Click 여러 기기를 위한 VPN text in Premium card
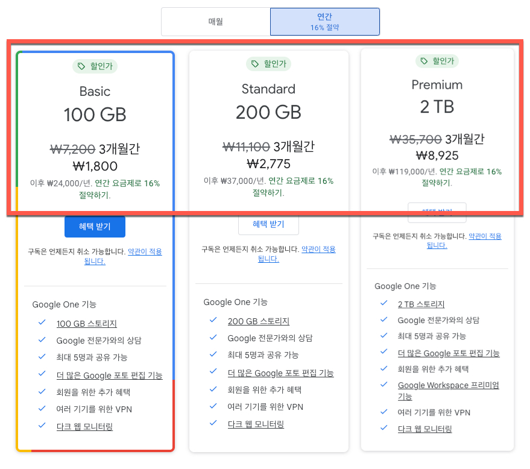The image size is (530, 469). coord(434,412)
